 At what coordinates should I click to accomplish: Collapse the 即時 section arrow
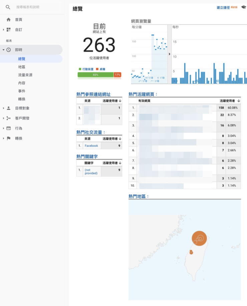(3, 50)
